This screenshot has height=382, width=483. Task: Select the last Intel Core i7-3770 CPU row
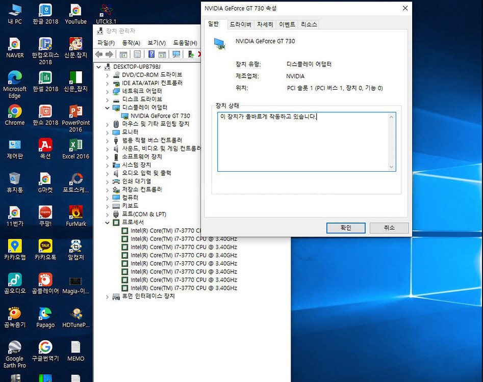click(x=184, y=288)
